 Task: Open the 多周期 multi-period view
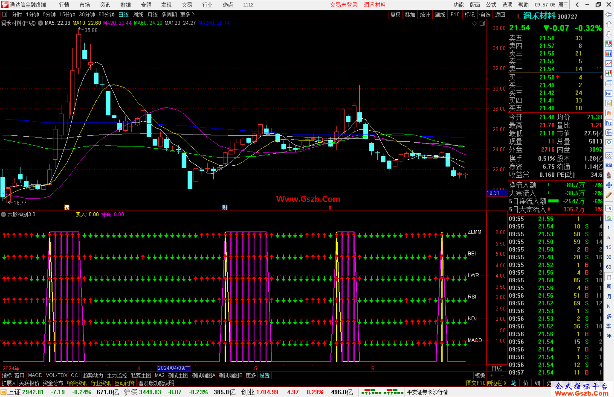[x=169, y=15]
